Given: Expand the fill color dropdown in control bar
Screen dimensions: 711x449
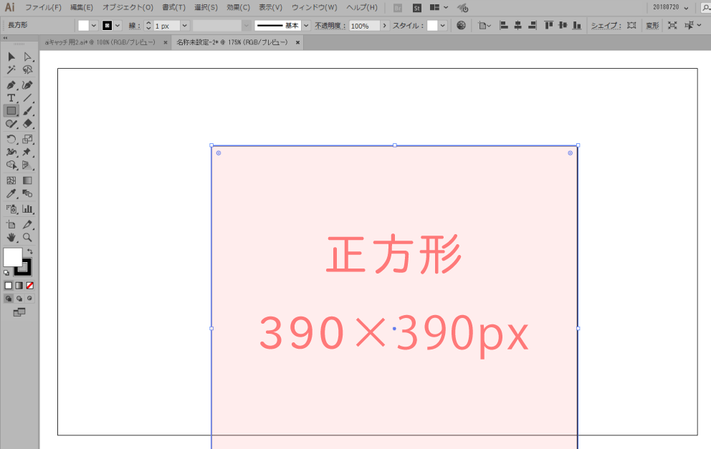Looking at the screenshot, I should pyautogui.click(x=94, y=25).
